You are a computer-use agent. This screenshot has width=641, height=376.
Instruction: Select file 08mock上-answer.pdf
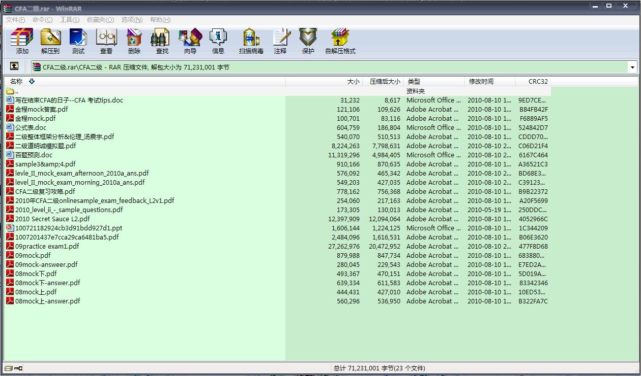(48, 301)
